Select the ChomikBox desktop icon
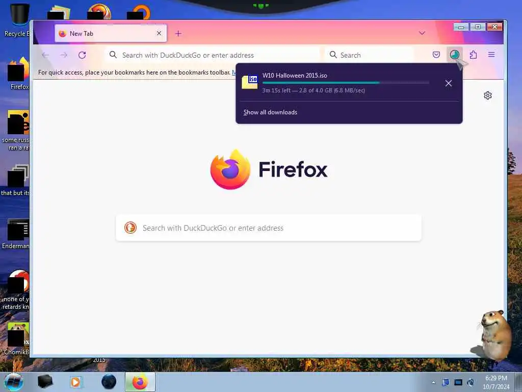The image size is (522, 392). 17,339
